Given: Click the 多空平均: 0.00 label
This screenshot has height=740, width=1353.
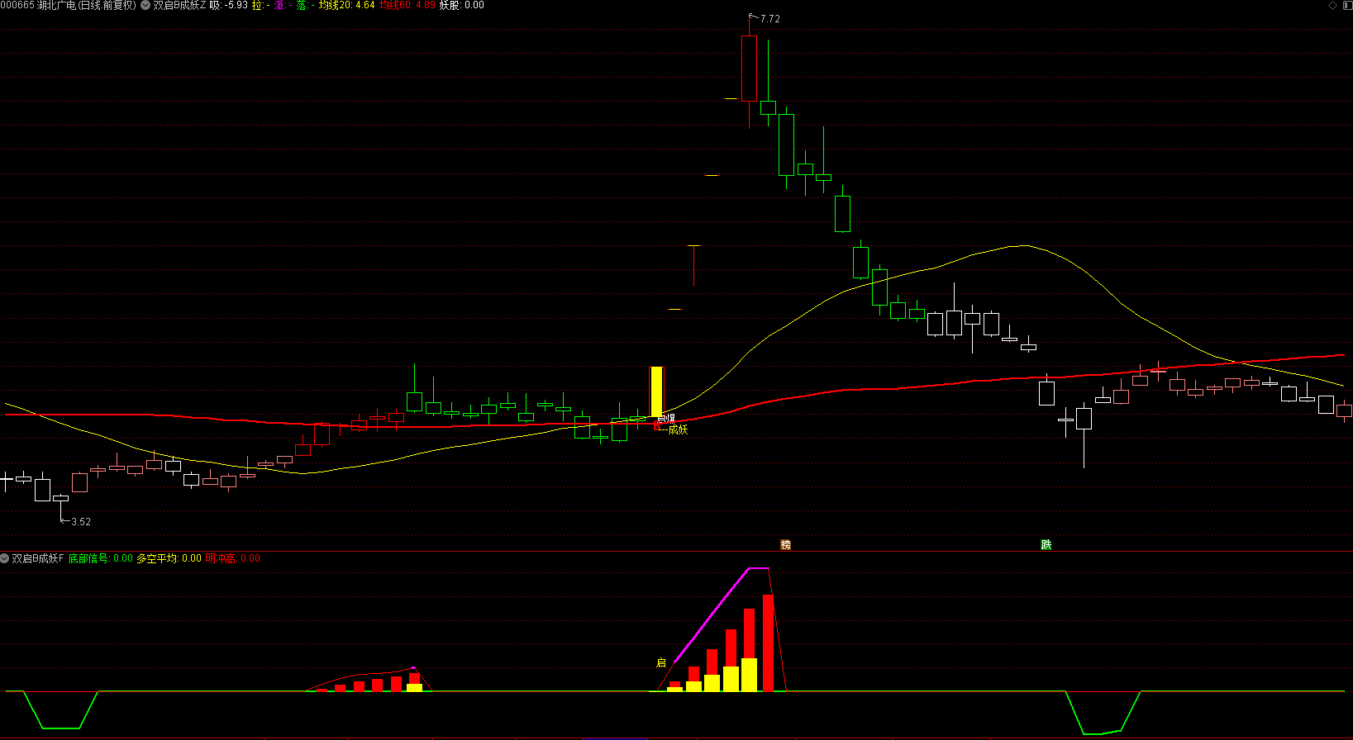Looking at the screenshot, I should 169,558.
